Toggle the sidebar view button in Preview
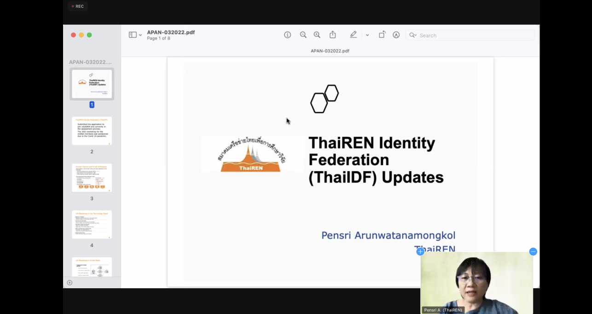This screenshot has width=592, height=314. tap(133, 35)
